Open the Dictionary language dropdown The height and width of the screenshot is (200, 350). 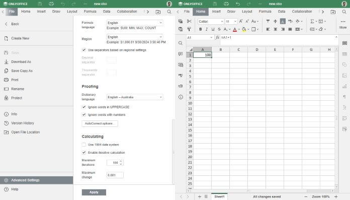coord(135,97)
